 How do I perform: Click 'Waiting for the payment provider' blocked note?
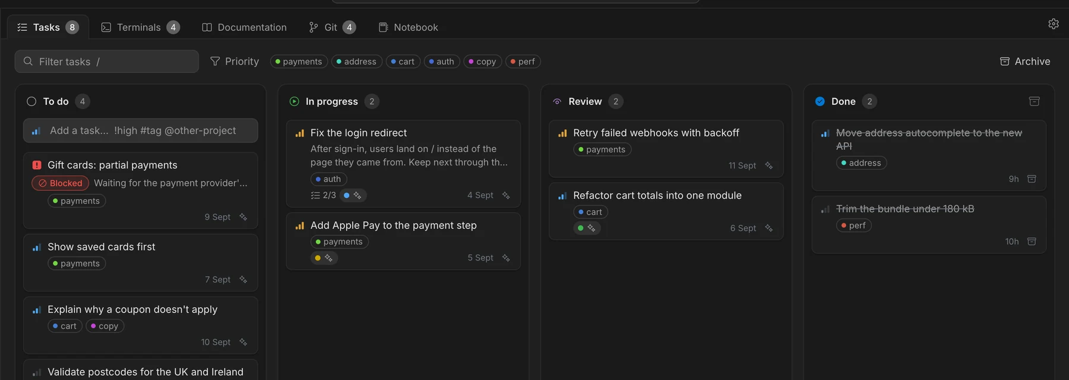point(170,183)
